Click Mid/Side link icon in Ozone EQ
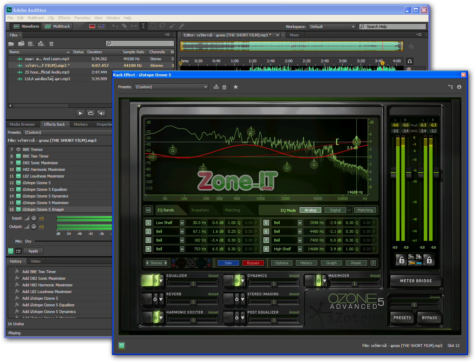The image size is (475, 362). click(x=191, y=263)
